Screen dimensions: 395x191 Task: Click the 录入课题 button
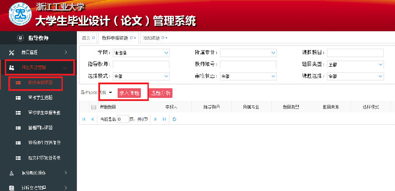[129, 93]
